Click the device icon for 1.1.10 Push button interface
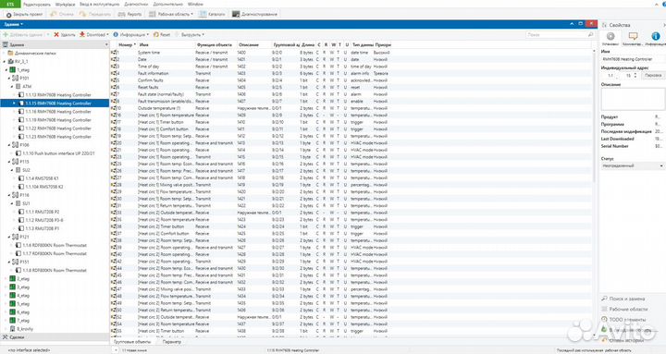Screen dimensions: 666x354 (x=18, y=153)
